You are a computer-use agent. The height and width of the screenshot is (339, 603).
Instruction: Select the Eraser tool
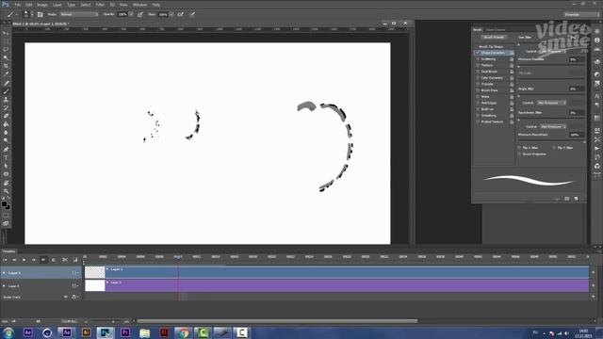pyautogui.click(x=6, y=116)
